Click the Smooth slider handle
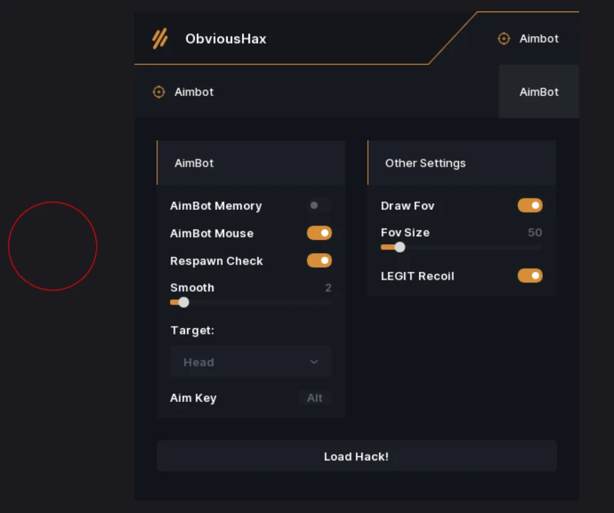 [x=184, y=302]
